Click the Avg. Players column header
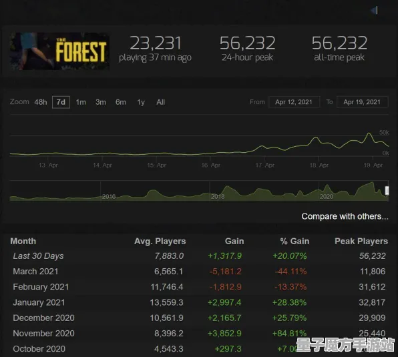This screenshot has width=398, height=357. pyautogui.click(x=160, y=241)
